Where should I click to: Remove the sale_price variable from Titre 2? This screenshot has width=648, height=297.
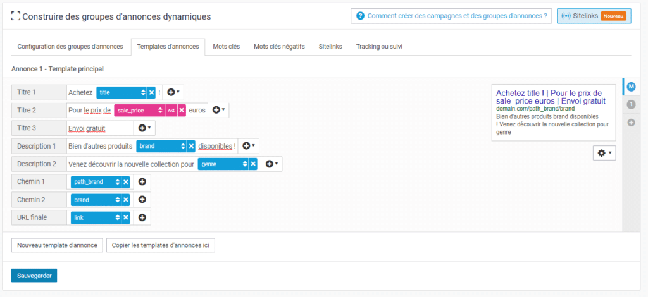182,111
